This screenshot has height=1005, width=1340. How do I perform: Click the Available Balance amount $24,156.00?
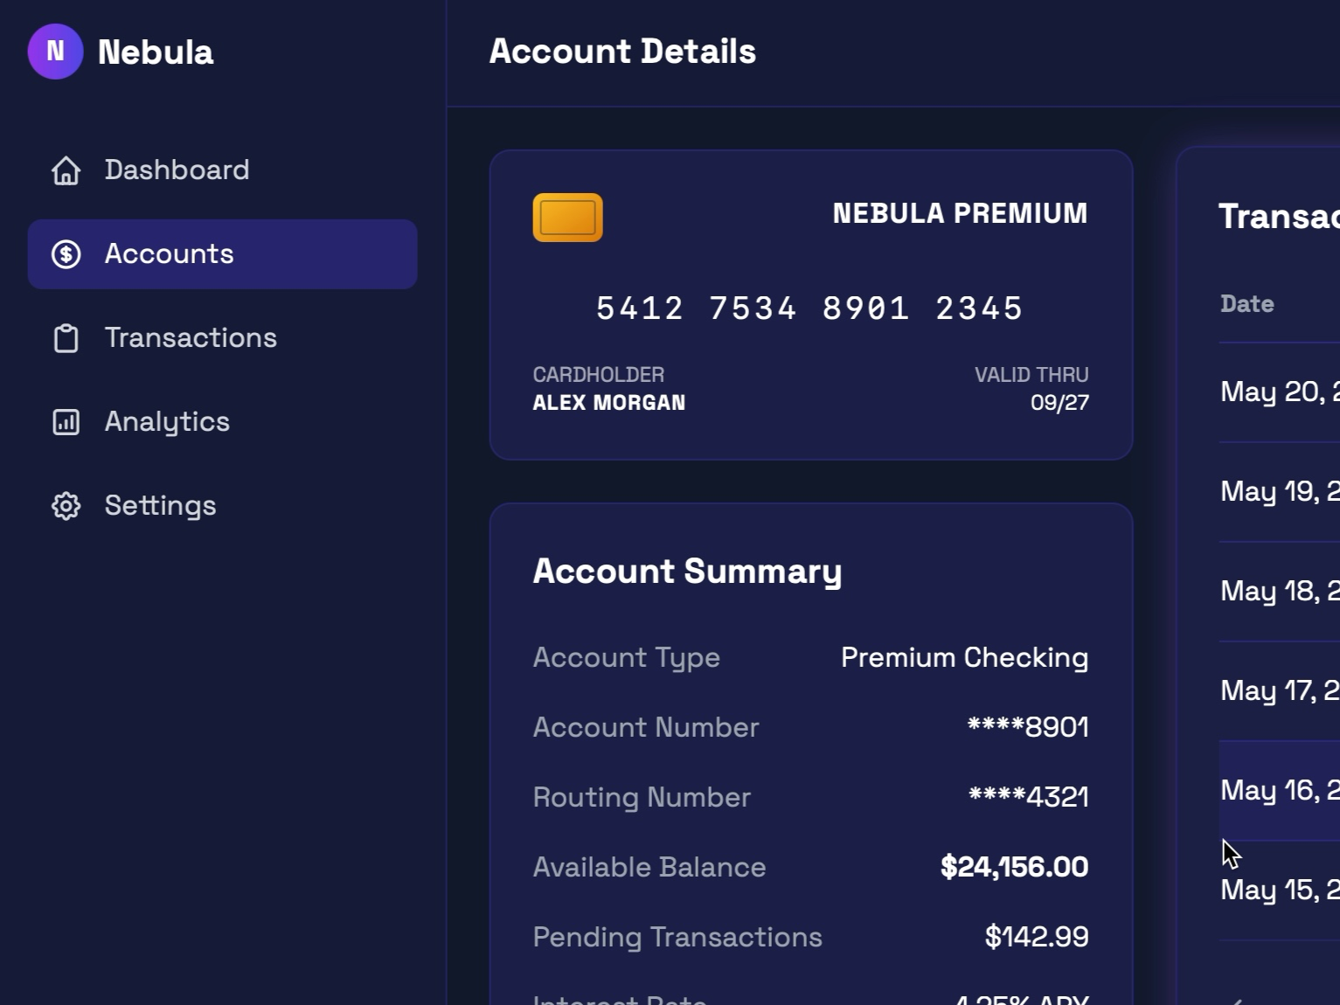click(1012, 867)
